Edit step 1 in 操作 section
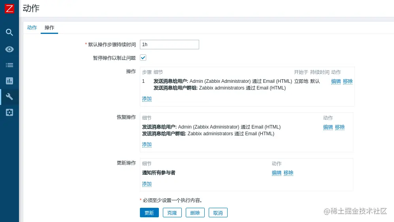The height and width of the screenshot is (222, 394). [x=336, y=81]
